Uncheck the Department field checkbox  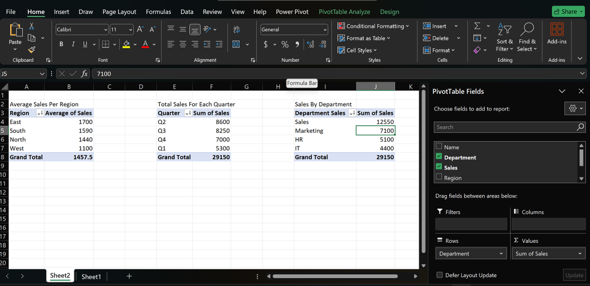click(439, 157)
